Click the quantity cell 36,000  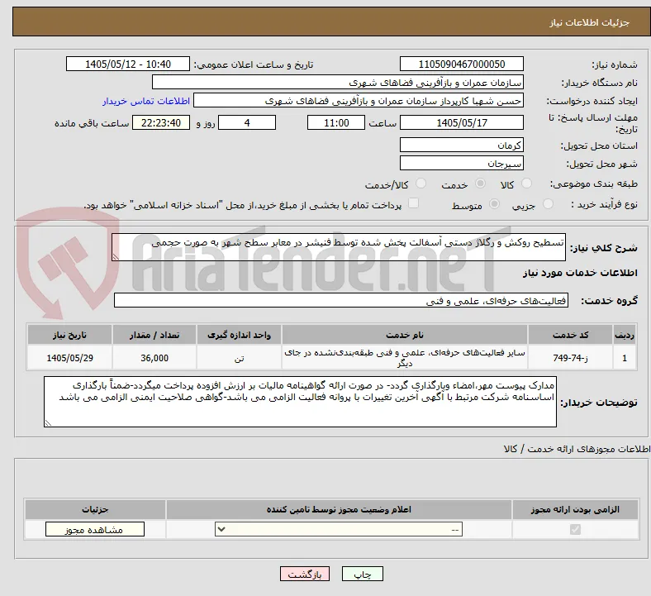tap(154, 358)
